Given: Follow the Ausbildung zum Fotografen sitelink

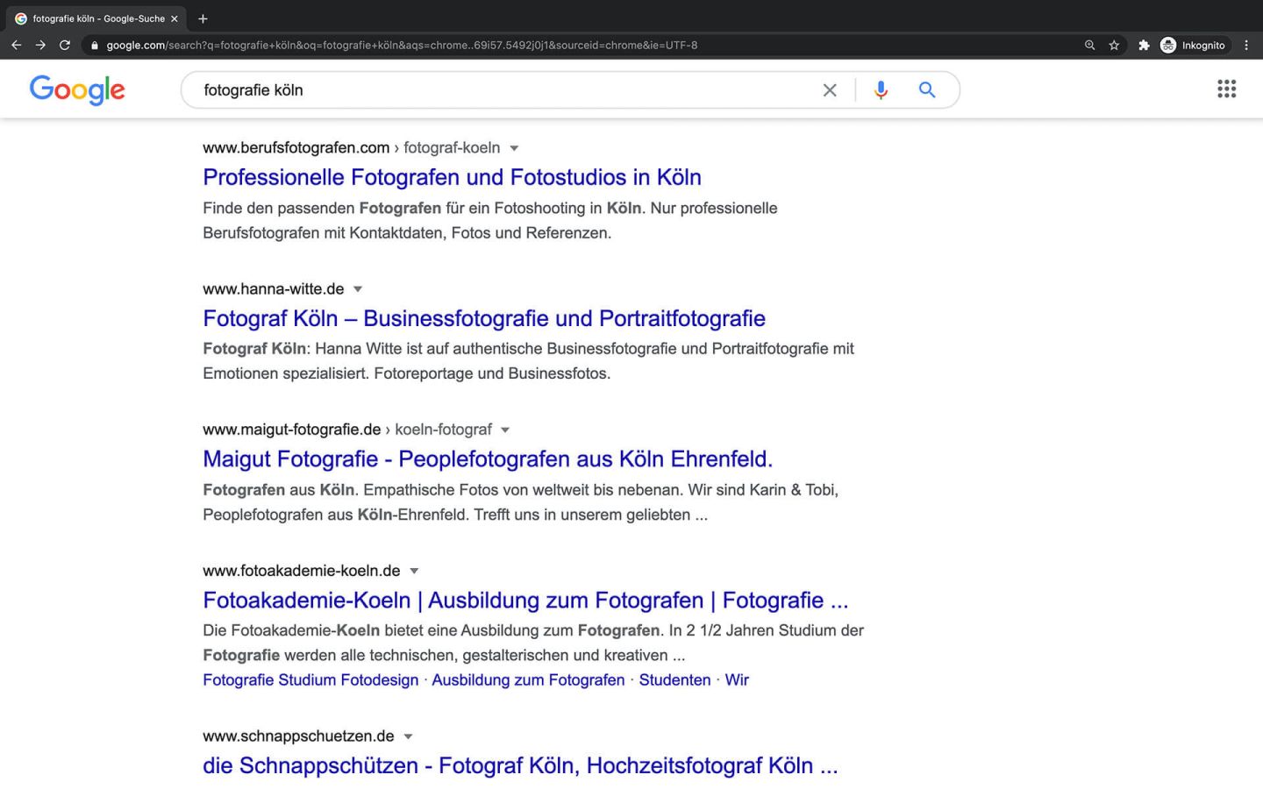Looking at the screenshot, I should (528, 680).
